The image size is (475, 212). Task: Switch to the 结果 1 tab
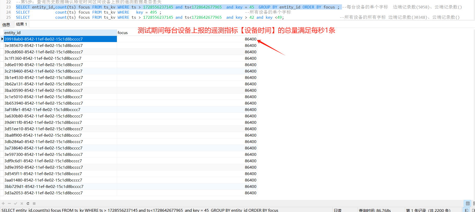[x=21, y=24]
